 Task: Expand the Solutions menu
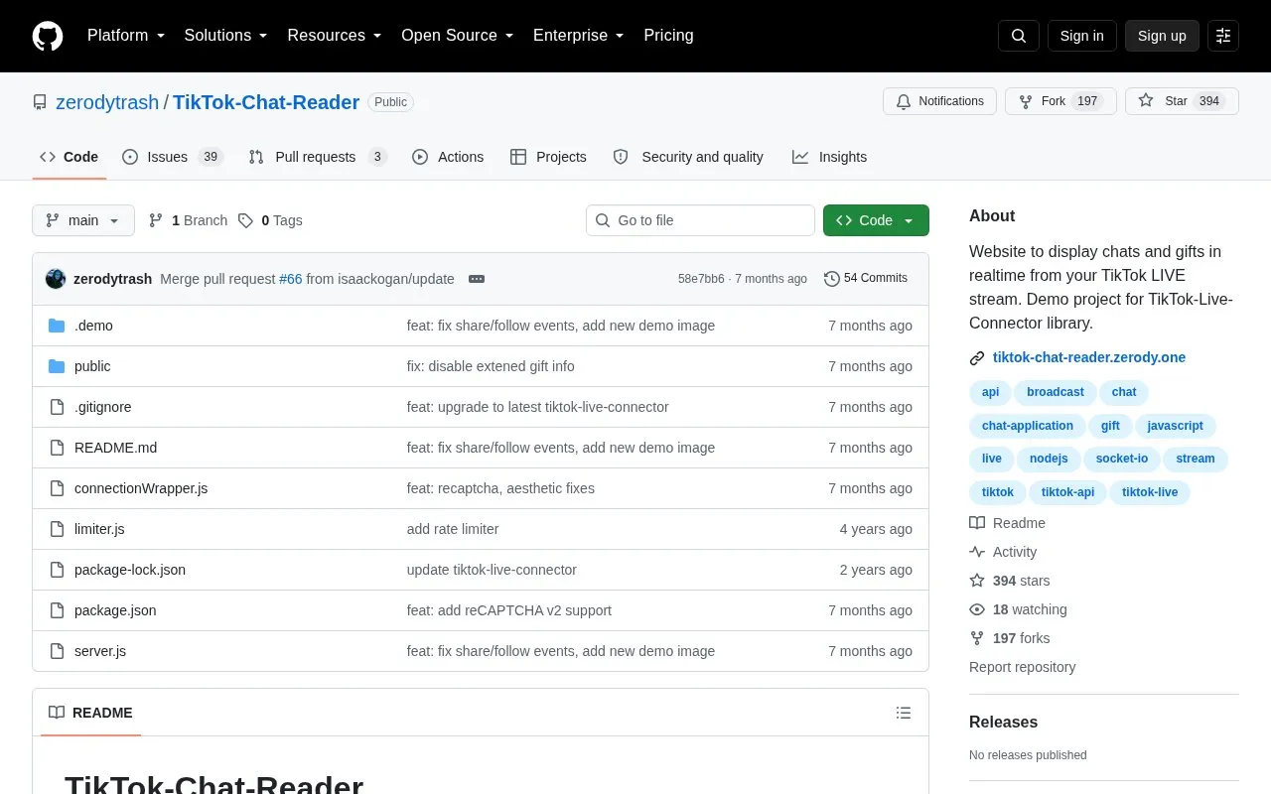pos(225,36)
